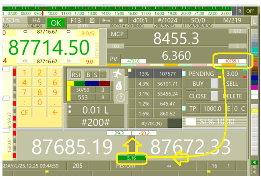The height and width of the screenshot is (180, 261).
Task: Click the BUY button
Action: click(x=198, y=84)
